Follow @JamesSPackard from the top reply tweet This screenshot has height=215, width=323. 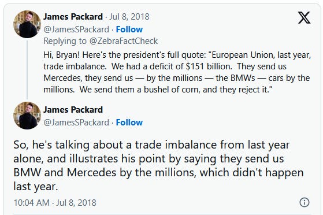pos(129,29)
